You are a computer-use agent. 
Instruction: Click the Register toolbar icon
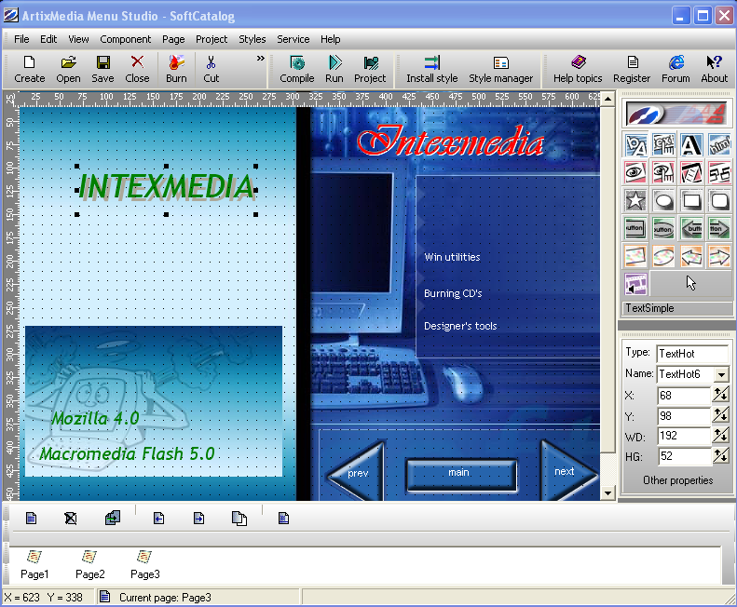632,69
